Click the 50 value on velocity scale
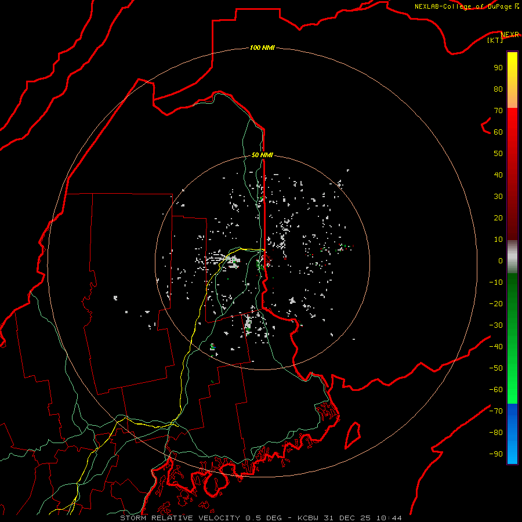Viewport: 522px width, 522px height. tap(498, 154)
